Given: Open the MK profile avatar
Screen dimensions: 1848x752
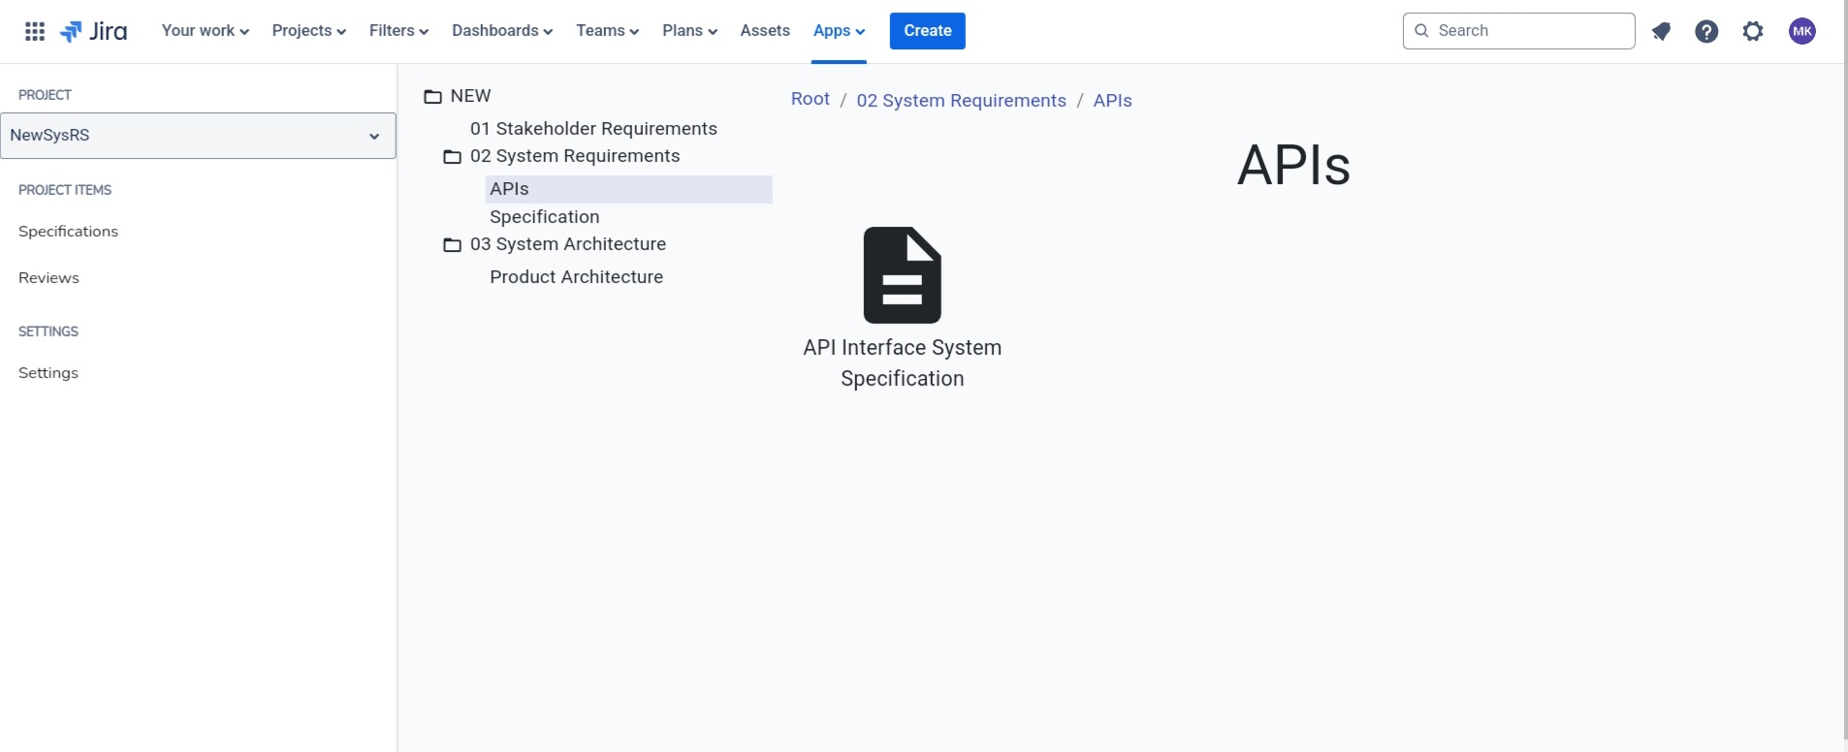Looking at the screenshot, I should [1802, 31].
